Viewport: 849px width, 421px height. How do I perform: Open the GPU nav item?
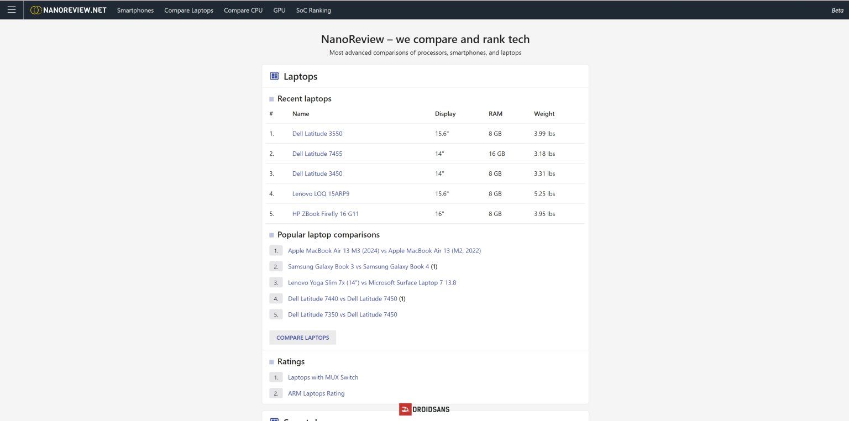[x=279, y=10]
